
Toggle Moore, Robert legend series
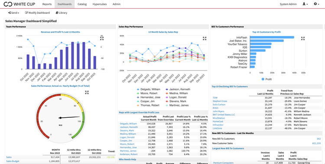coord(146,93)
